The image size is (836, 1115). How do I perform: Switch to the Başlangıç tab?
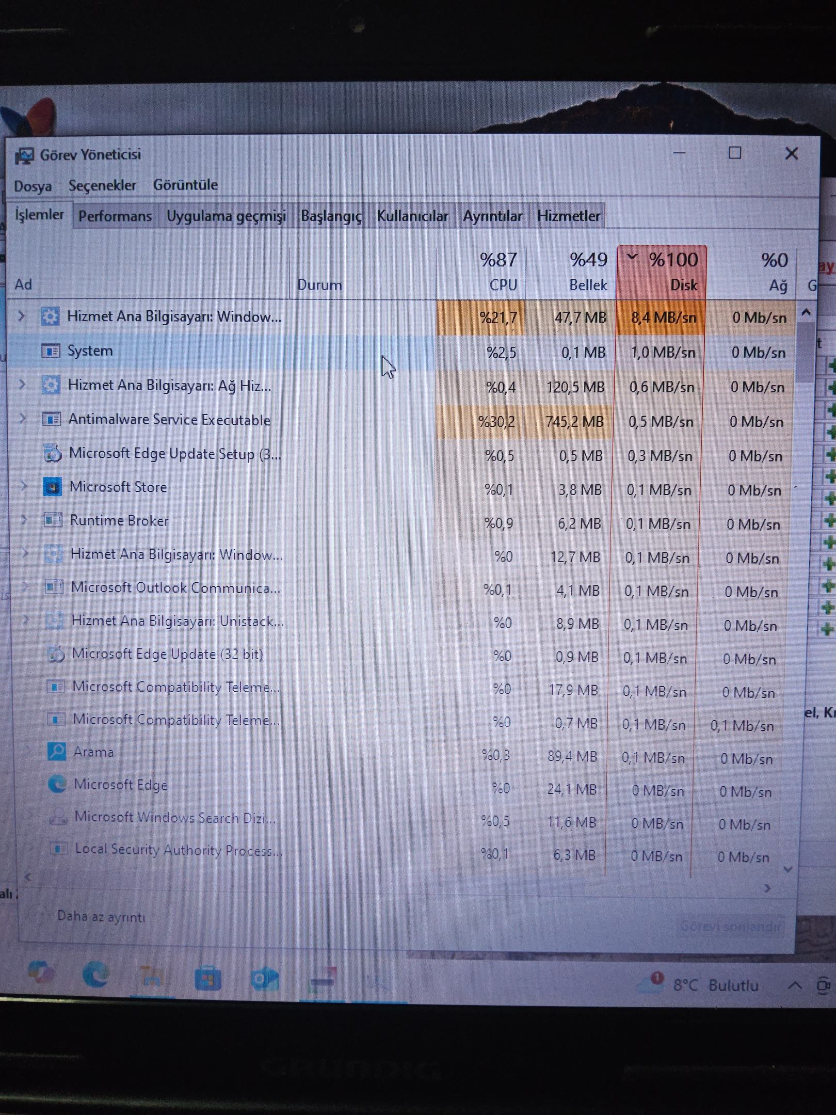point(331,216)
